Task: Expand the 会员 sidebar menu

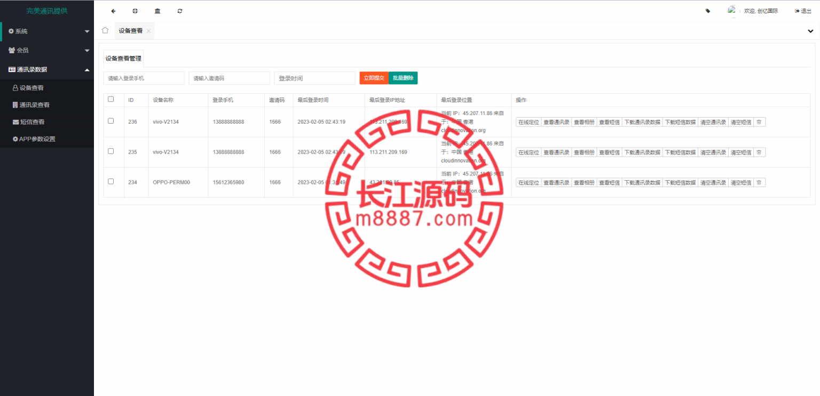Action: click(x=47, y=50)
